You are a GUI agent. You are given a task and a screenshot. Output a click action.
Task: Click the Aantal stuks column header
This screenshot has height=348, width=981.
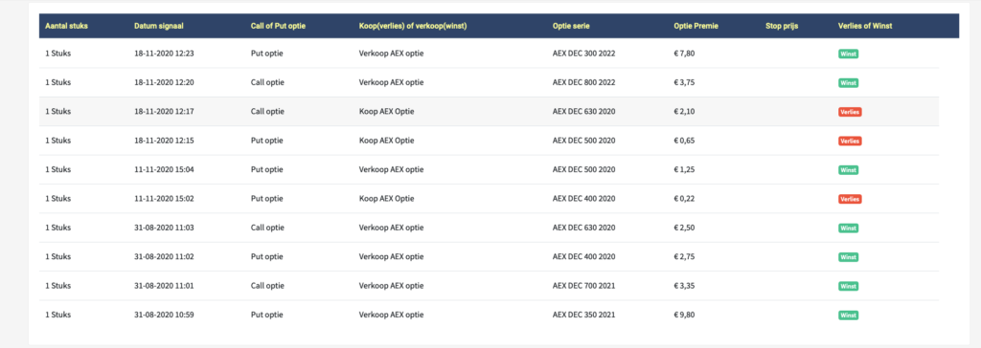click(x=66, y=26)
